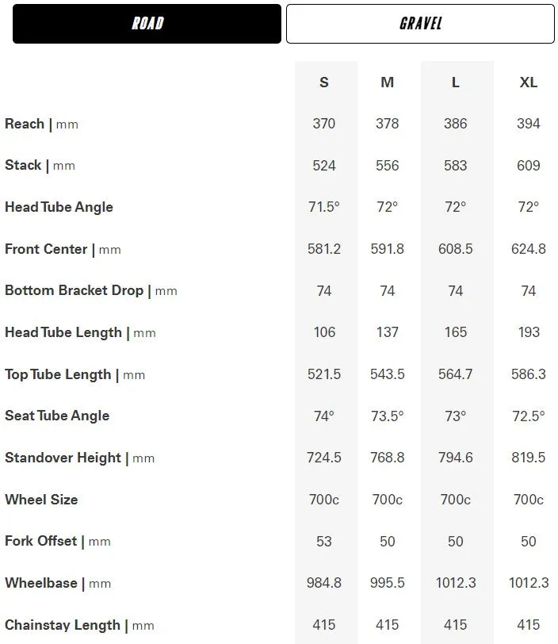Click the L size column header
Image resolution: width=558 pixels, height=644 pixels.
(x=455, y=82)
